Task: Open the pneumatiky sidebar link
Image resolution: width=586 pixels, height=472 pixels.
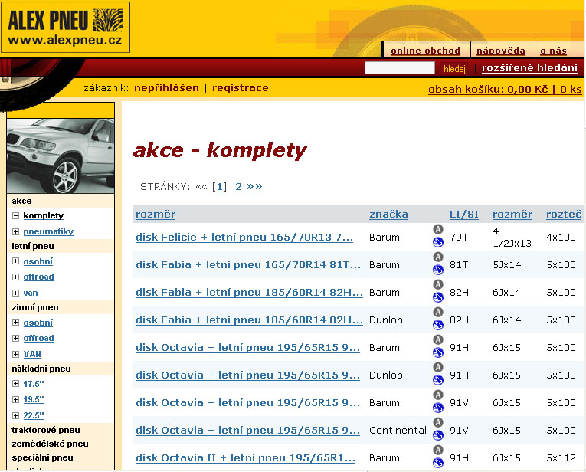Action: (x=48, y=231)
